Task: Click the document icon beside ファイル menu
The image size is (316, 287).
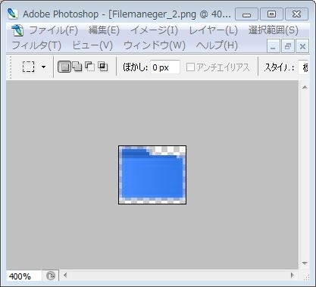Action: pyautogui.click(x=17, y=30)
